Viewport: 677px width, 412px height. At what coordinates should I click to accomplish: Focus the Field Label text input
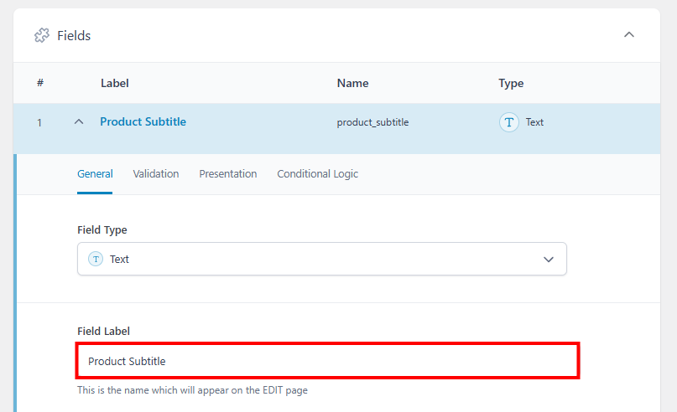[x=327, y=362]
